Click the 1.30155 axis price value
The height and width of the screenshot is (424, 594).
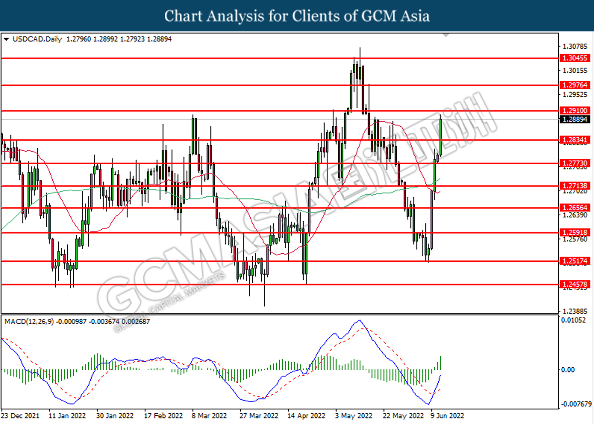pyautogui.click(x=575, y=70)
